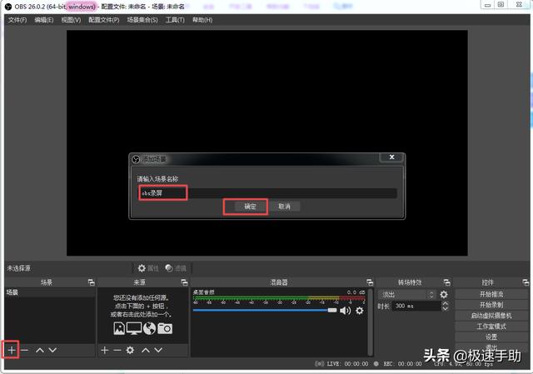Expand the 淡出 transition dropdown

pyautogui.click(x=407, y=294)
